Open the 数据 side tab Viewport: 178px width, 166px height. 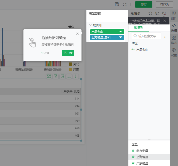[174, 28]
